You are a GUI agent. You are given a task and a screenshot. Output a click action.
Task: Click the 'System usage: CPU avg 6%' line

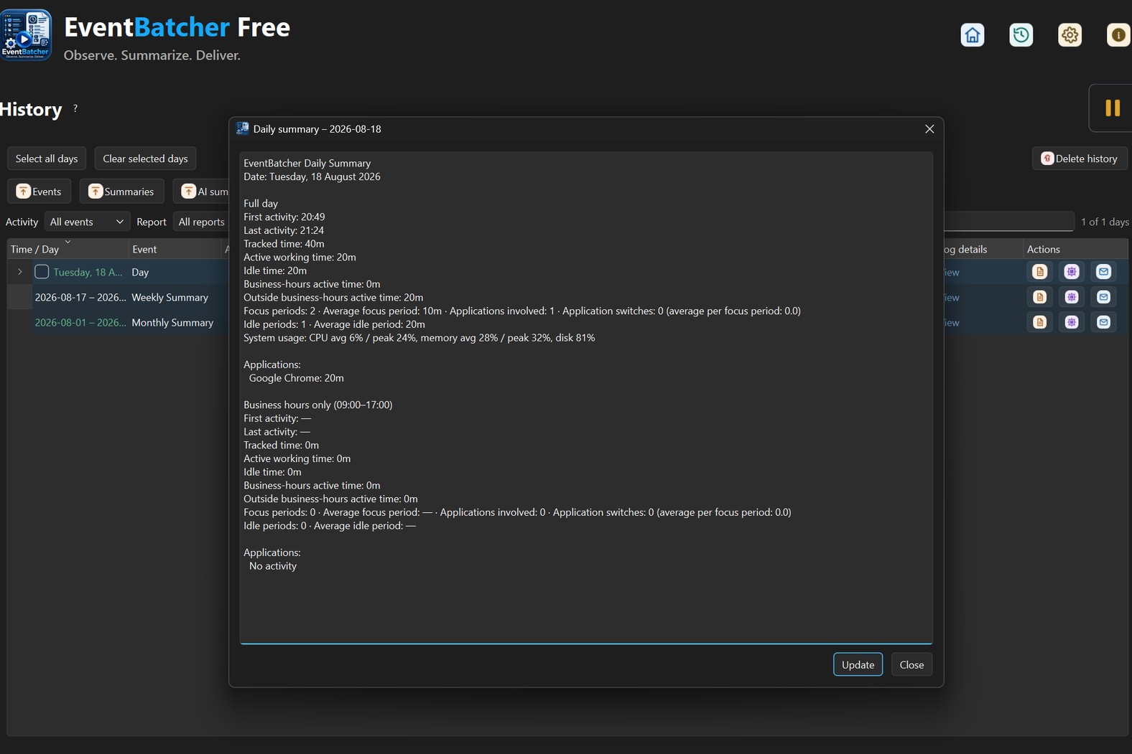(419, 337)
